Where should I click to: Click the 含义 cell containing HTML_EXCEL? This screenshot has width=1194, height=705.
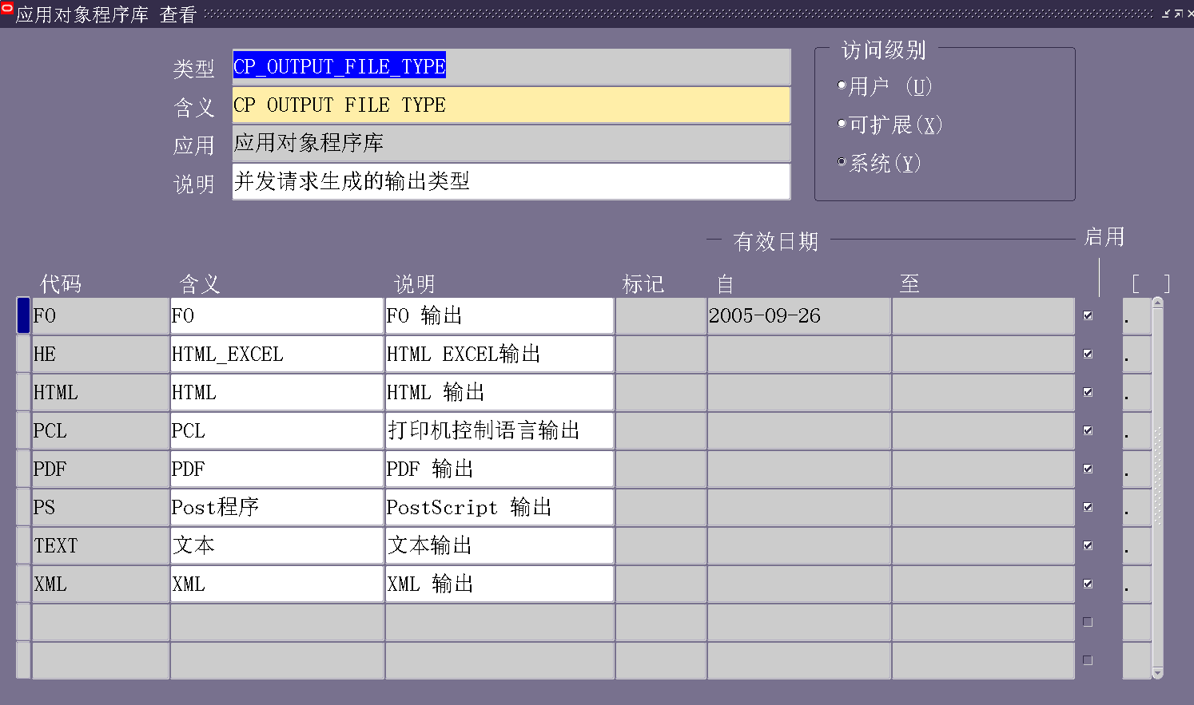pos(277,354)
